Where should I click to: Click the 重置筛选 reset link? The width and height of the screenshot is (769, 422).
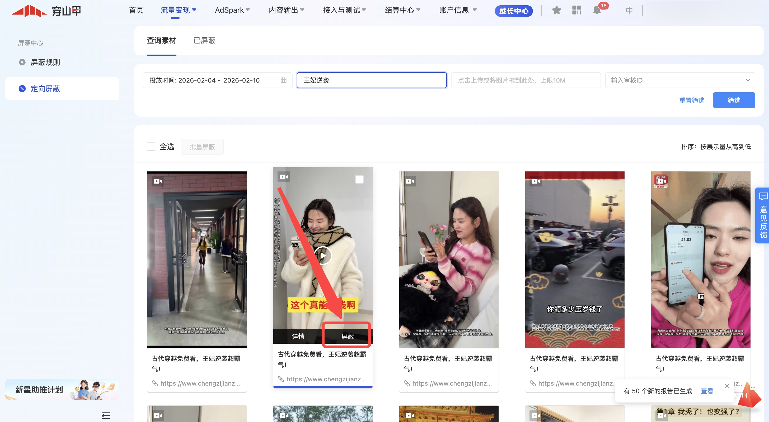pyautogui.click(x=691, y=100)
